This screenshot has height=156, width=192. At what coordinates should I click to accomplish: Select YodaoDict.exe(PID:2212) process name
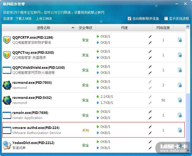click(x=33, y=143)
